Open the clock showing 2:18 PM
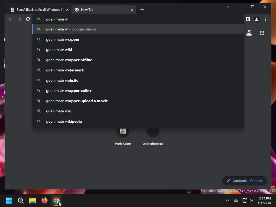Viewport: 276px width, 207px height. click(264, 201)
